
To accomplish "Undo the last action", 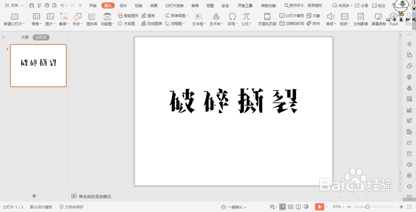I will pos(62,5).
